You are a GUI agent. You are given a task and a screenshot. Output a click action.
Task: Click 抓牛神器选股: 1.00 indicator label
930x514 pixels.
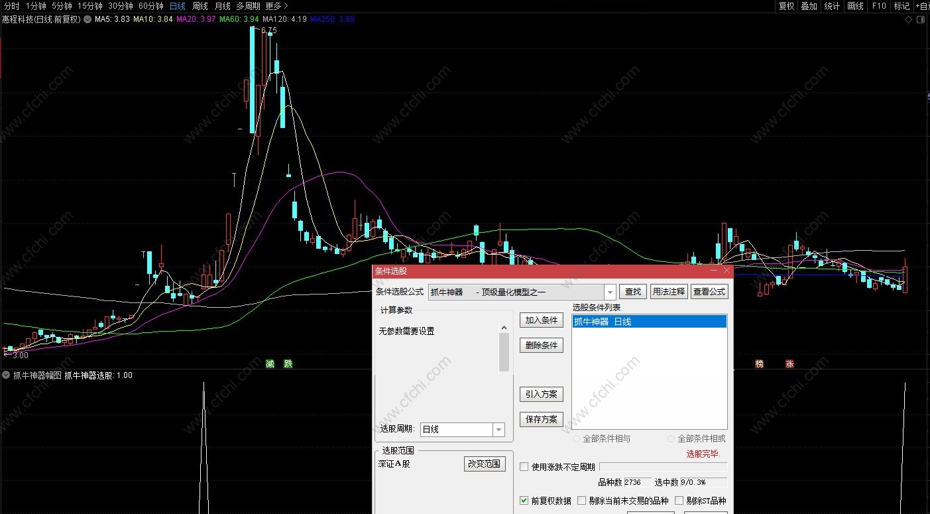[x=98, y=375]
